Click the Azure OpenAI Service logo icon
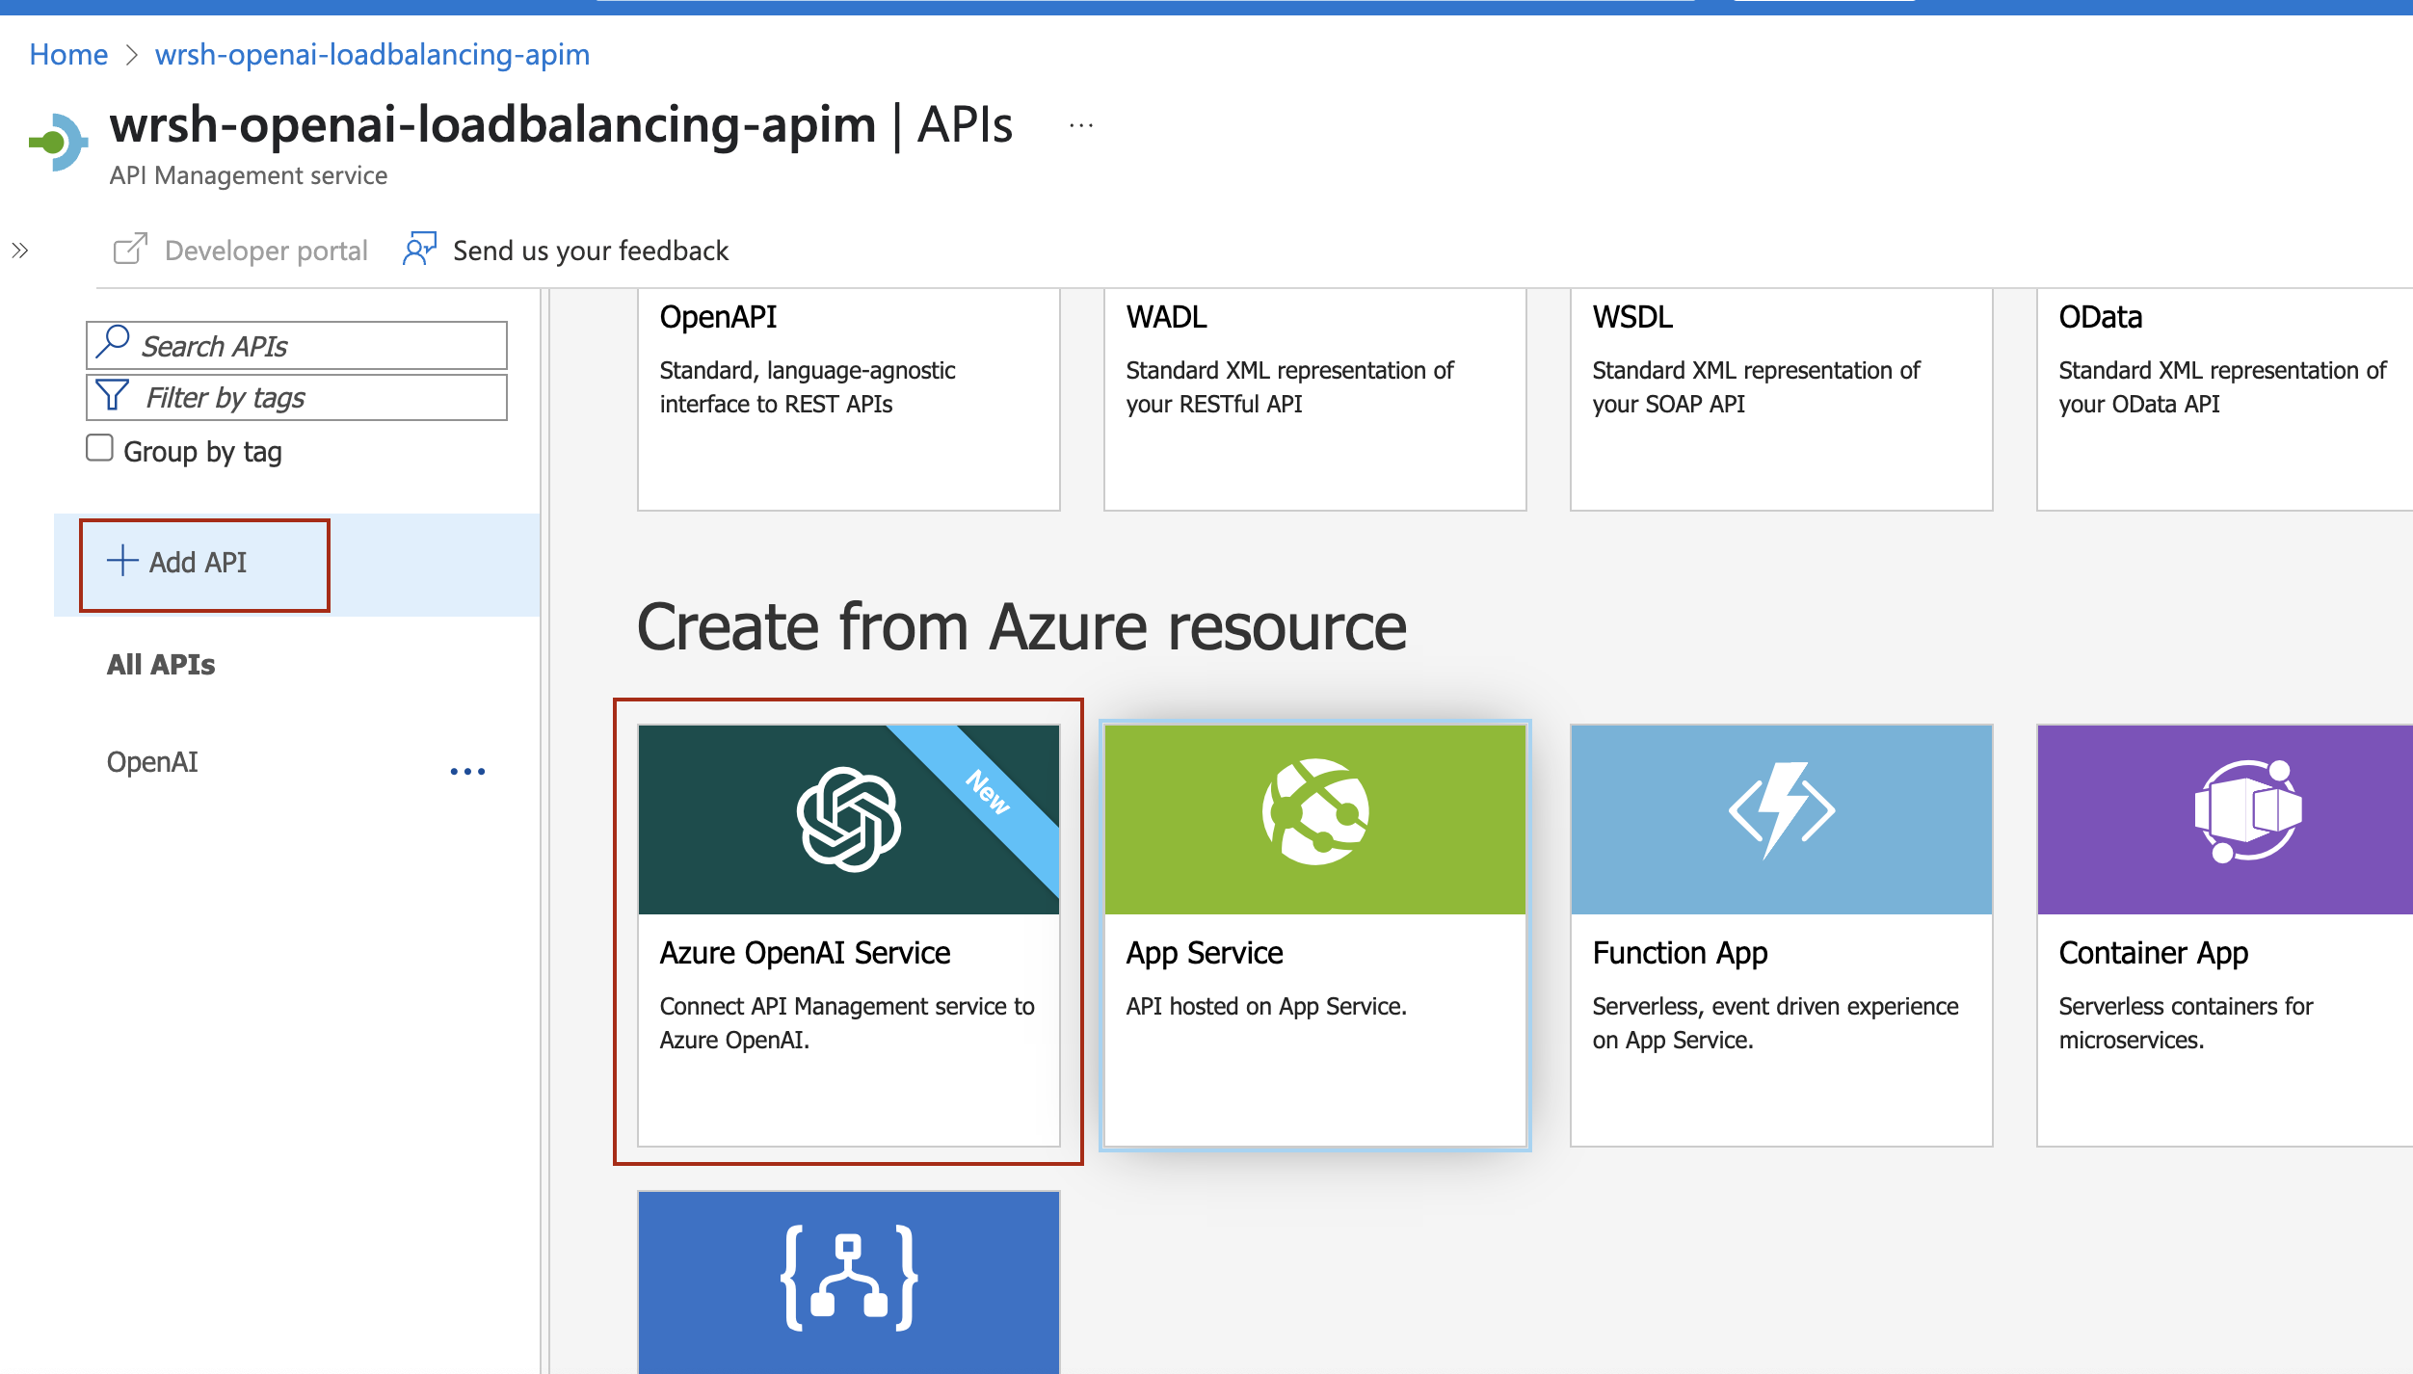Viewport: 2413px width, 1374px height. [x=849, y=820]
